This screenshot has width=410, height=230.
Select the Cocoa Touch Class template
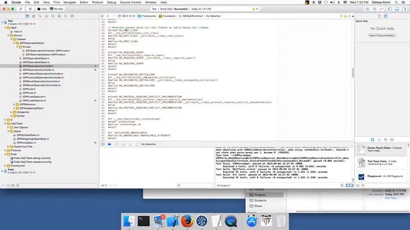pos(382,149)
